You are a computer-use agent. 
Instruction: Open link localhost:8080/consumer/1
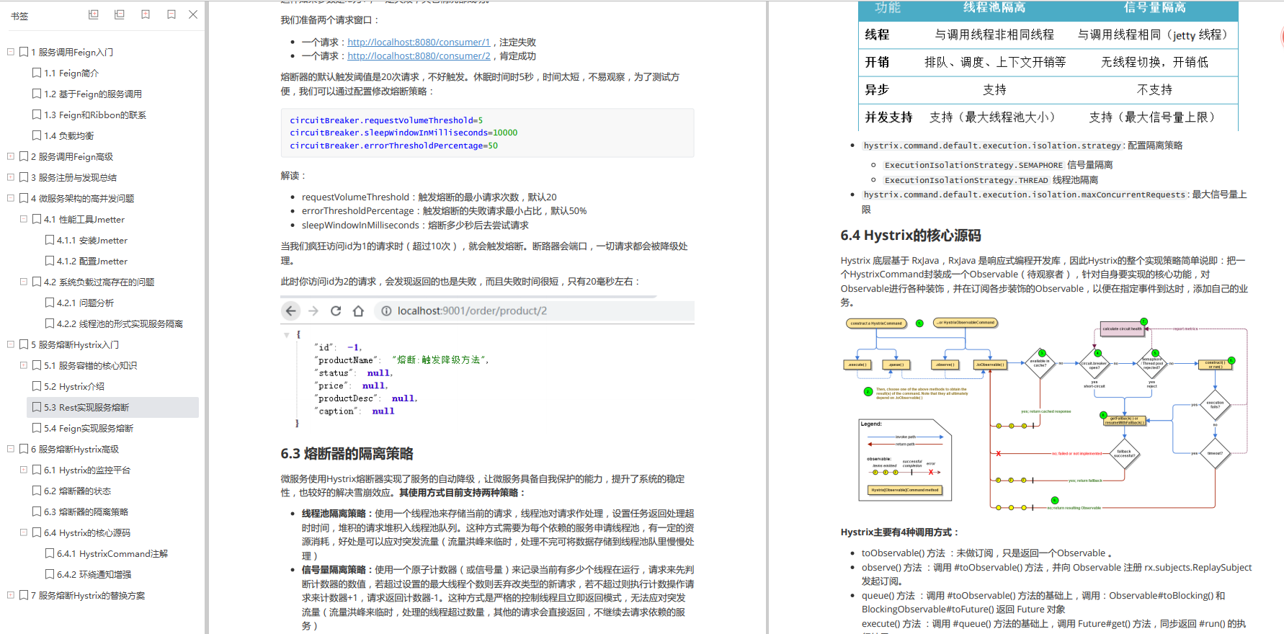click(419, 42)
